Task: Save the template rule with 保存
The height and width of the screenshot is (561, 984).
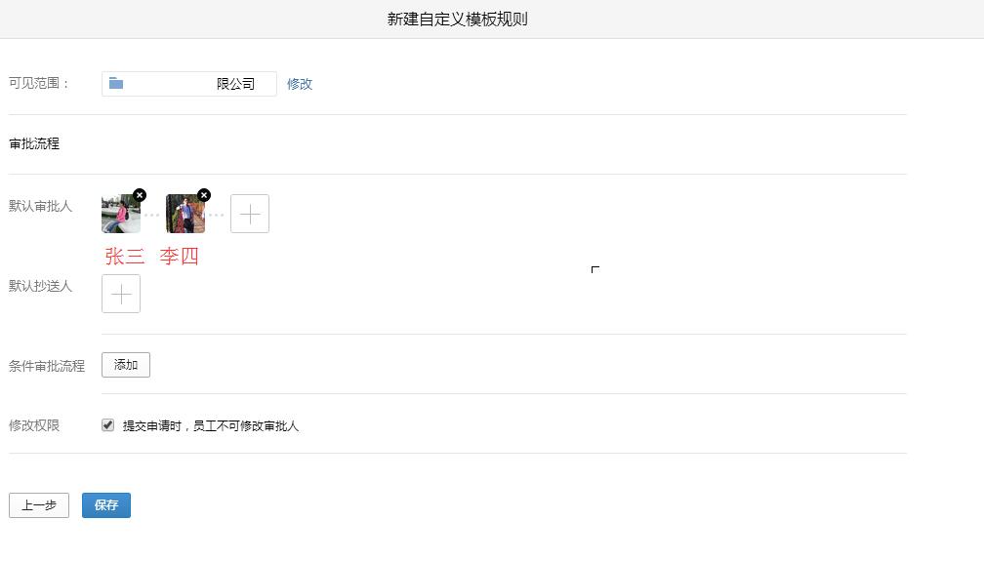Action: 106,505
